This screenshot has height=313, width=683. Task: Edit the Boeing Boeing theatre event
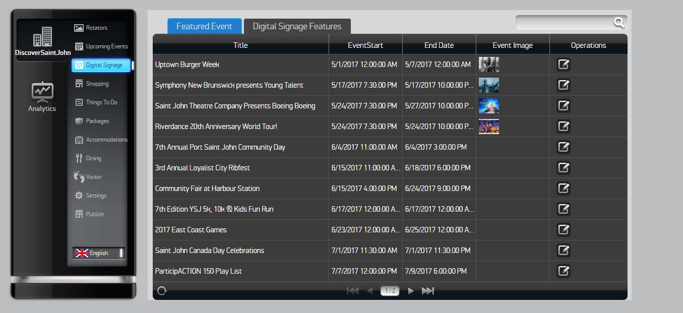[564, 106]
